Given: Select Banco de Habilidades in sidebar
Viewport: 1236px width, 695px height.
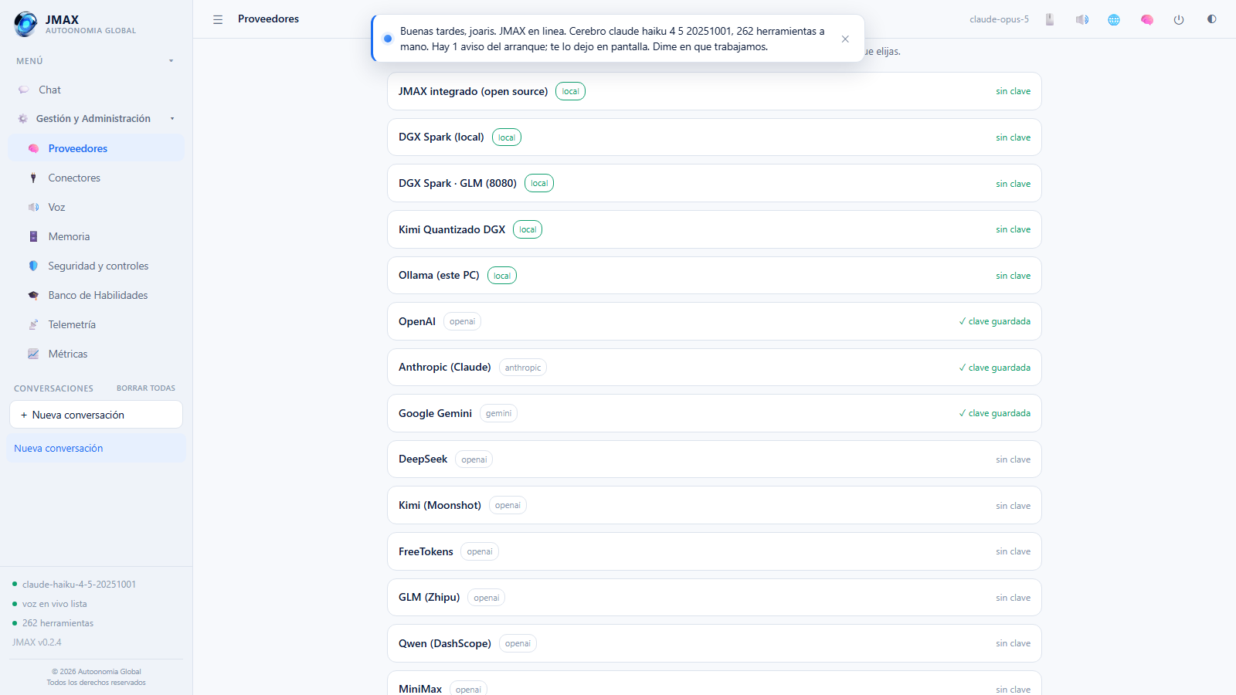Looking at the screenshot, I should point(97,295).
